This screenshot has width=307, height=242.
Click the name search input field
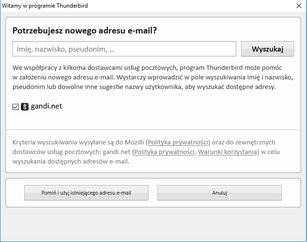pos(124,49)
